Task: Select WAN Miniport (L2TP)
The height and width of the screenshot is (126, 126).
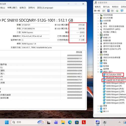Action: (x=115, y=92)
